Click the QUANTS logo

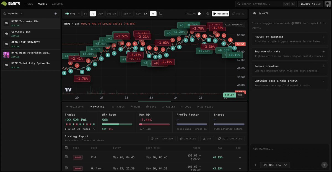11,4
